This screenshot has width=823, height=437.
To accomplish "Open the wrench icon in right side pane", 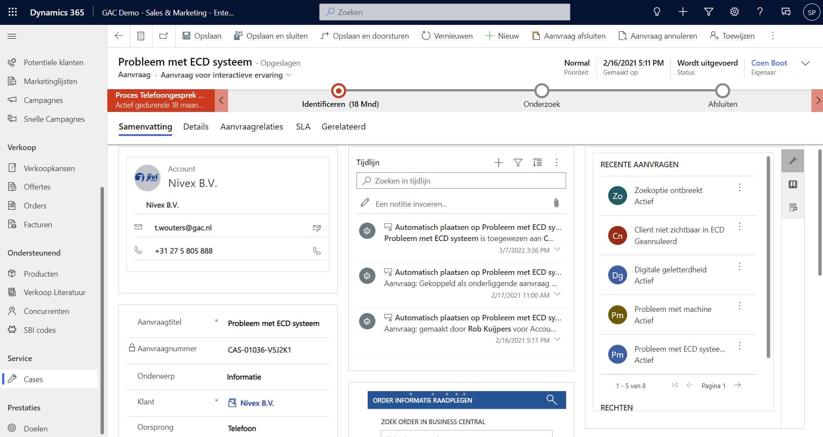I will pyautogui.click(x=793, y=161).
